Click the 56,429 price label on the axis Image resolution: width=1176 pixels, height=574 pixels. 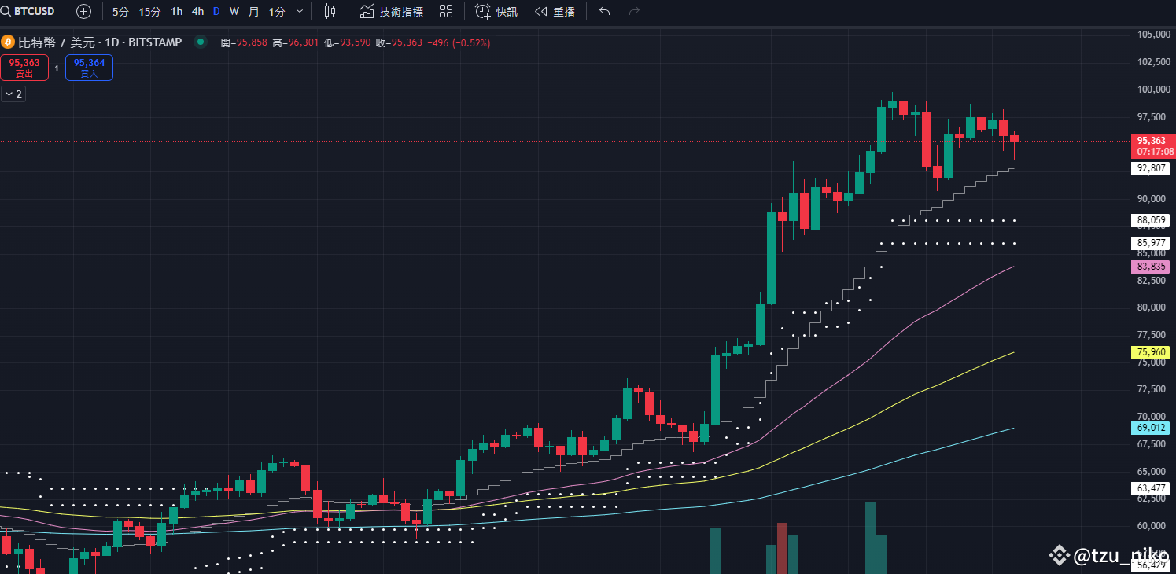[x=1151, y=565]
